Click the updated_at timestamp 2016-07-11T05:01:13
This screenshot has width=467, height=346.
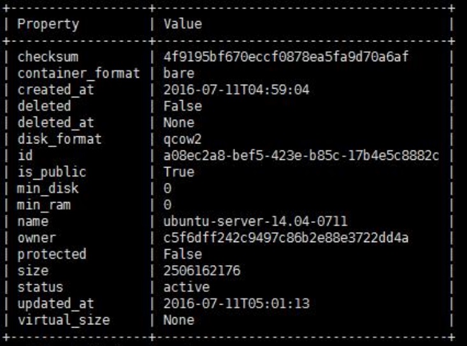coord(237,303)
